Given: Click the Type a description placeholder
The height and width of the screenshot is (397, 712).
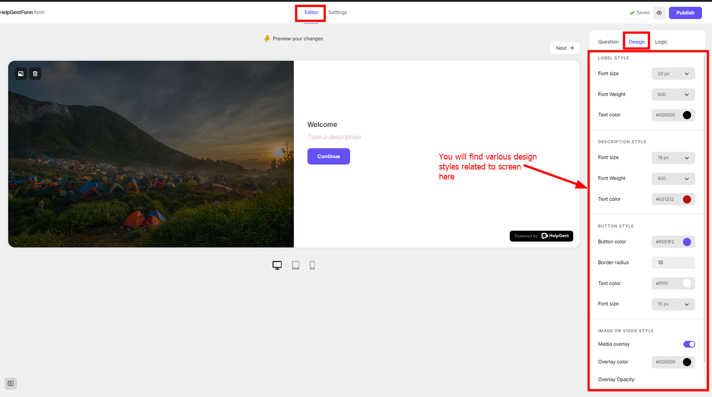Looking at the screenshot, I should tap(334, 137).
